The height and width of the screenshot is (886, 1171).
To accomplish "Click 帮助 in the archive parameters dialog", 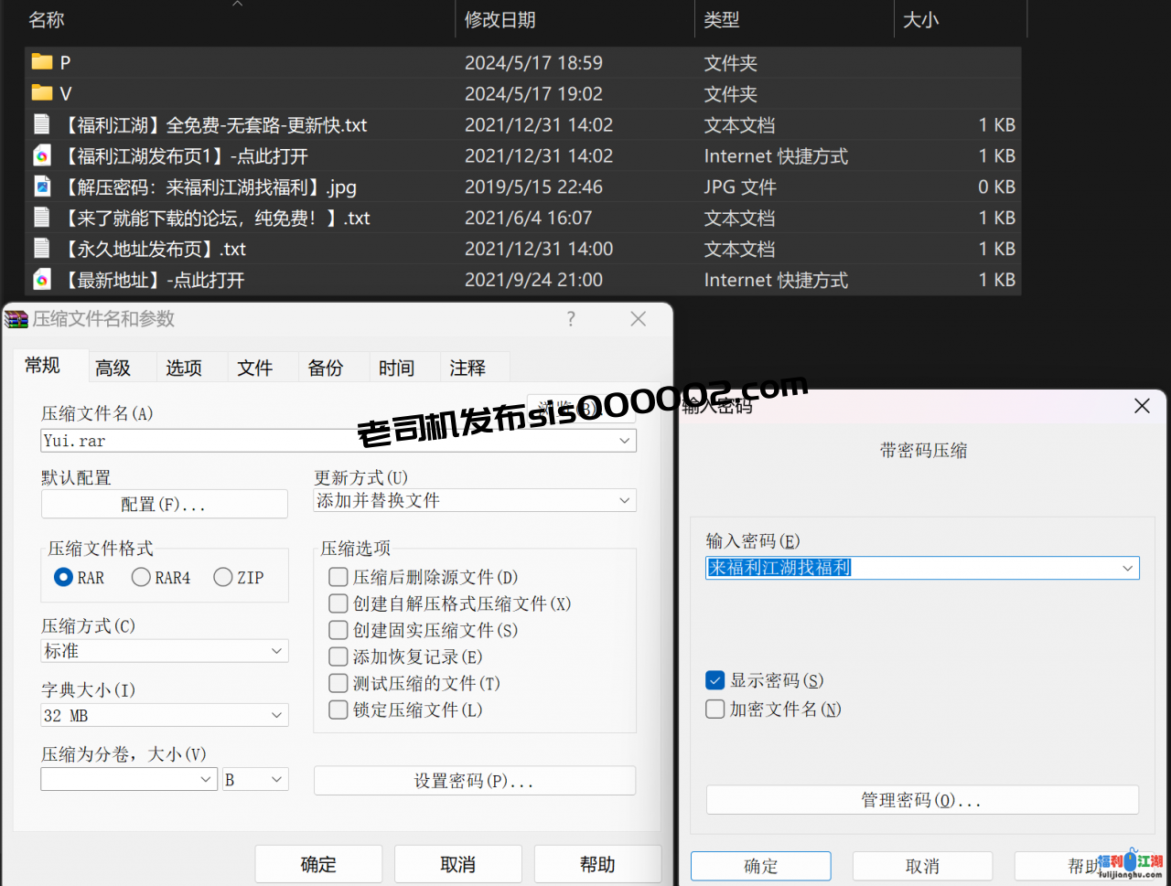I will (598, 864).
